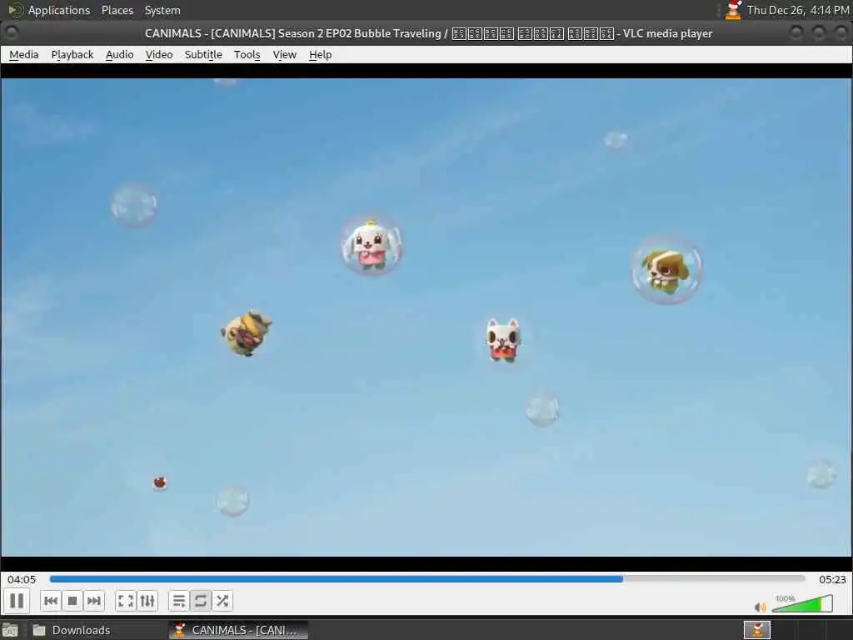Toggle loop repeat mode
Screen dimensions: 853x640
point(201,601)
